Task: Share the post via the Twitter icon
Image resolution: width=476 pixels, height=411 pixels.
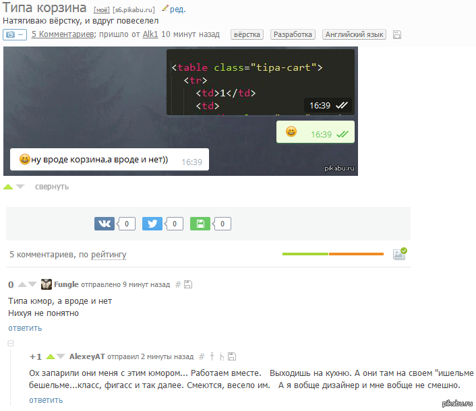Action: tap(152, 224)
